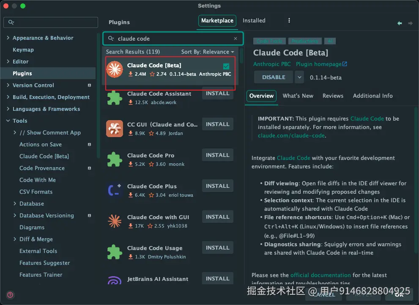
Task: Open the official documentation link
Action: (320, 275)
